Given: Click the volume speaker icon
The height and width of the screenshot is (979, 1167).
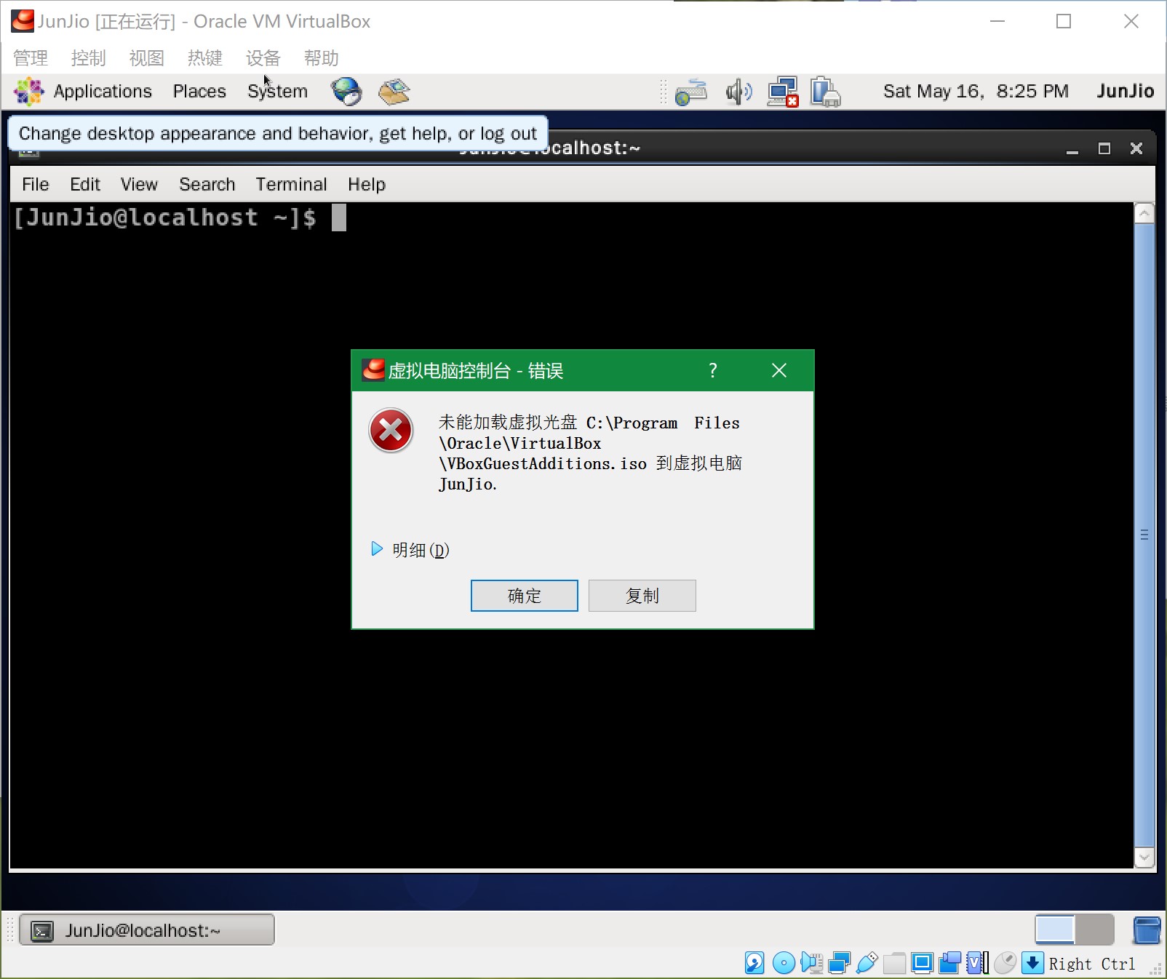Looking at the screenshot, I should [739, 92].
